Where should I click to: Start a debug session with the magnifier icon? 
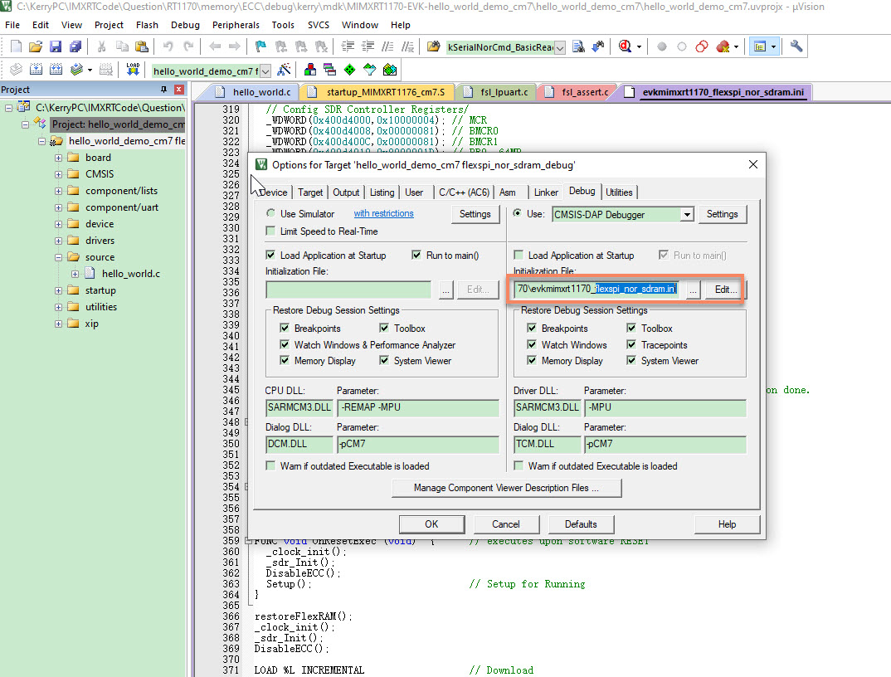click(x=623, y=47)
